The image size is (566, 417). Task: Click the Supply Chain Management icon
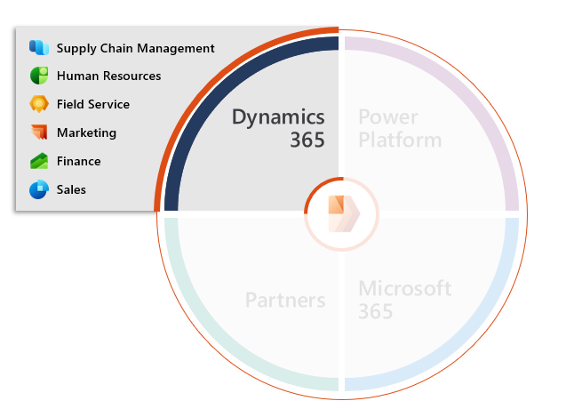(x=39, y=47)
